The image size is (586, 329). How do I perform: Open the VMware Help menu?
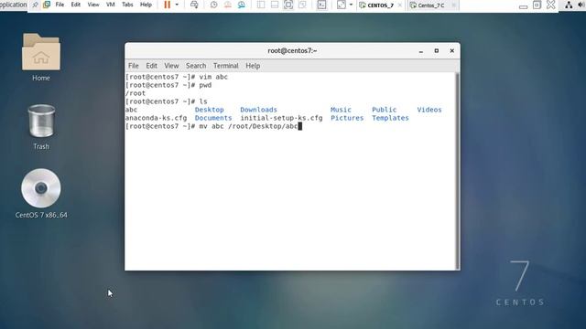[x=146, y=5]
